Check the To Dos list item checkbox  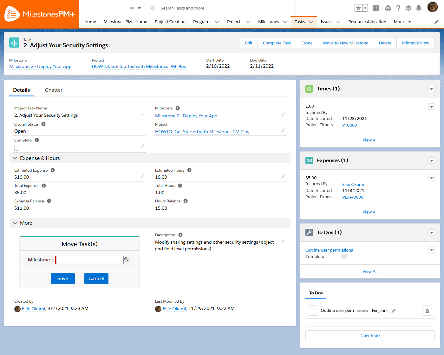point(313,311)
